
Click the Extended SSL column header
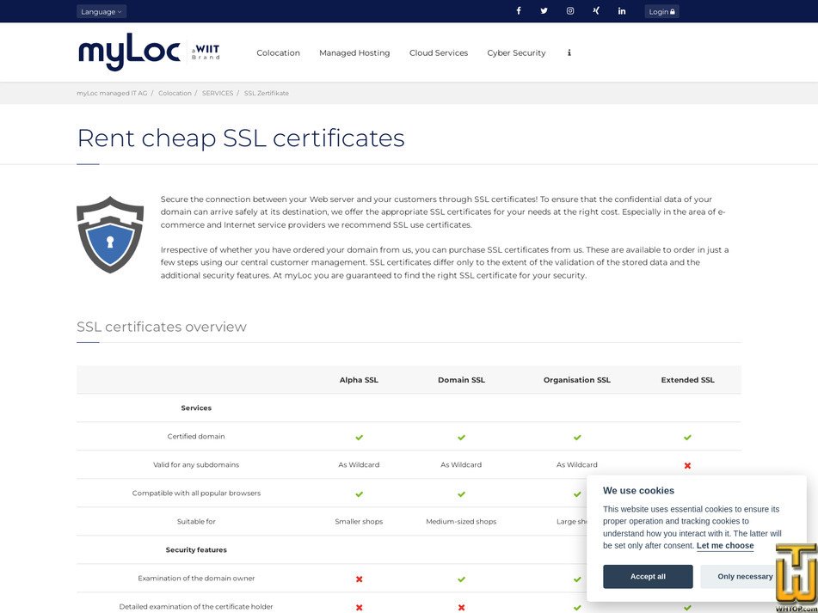687,380
